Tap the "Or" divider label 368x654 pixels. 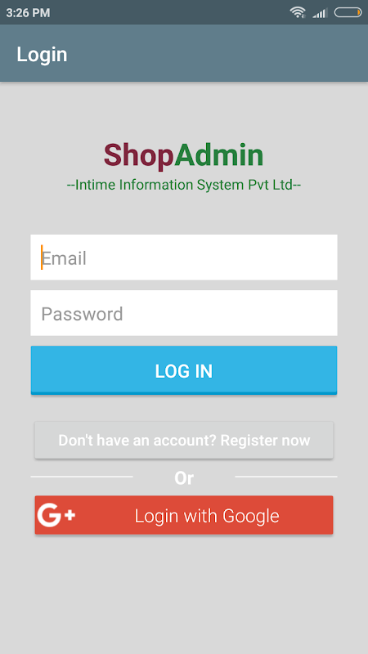pos(184,478)
